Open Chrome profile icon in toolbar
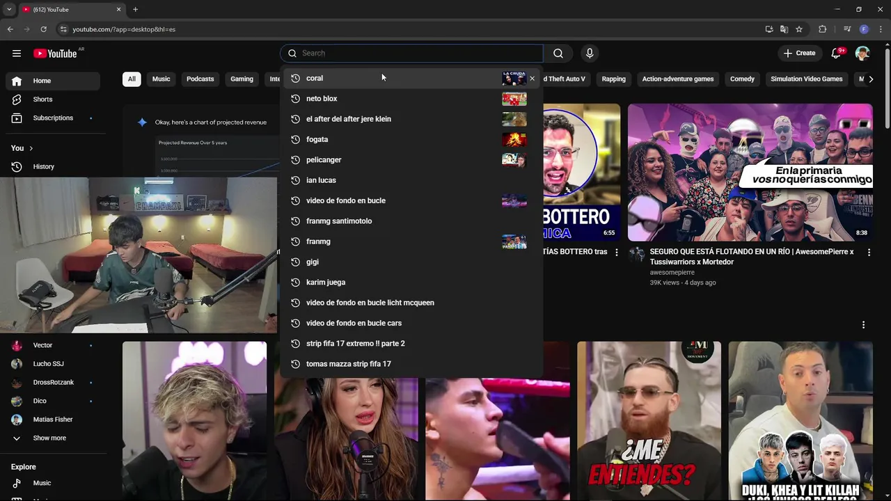The image size is (891, 501). tap(864, 29)
